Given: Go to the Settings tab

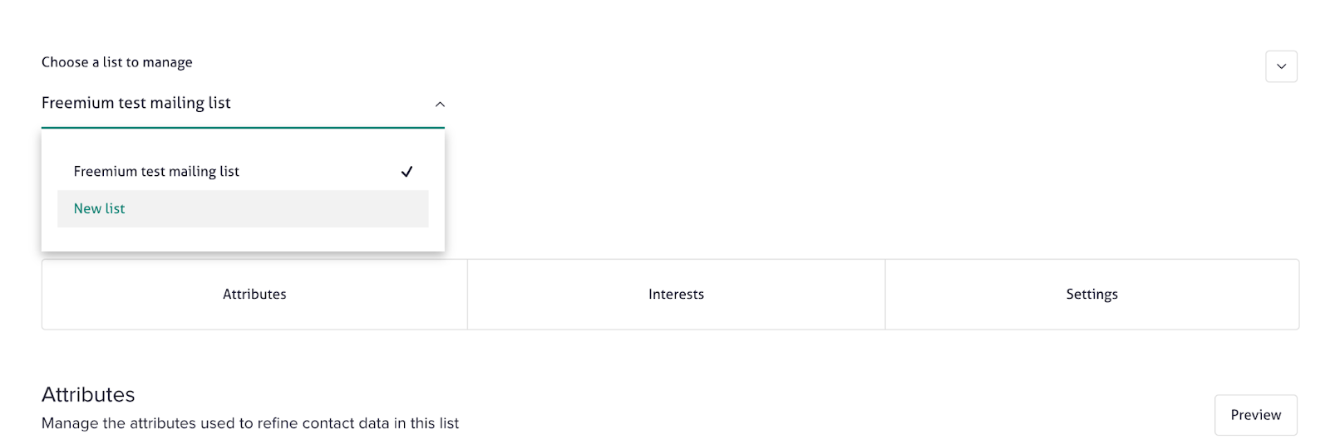Looking at the screenshot, I should [x=1091, y=295].
